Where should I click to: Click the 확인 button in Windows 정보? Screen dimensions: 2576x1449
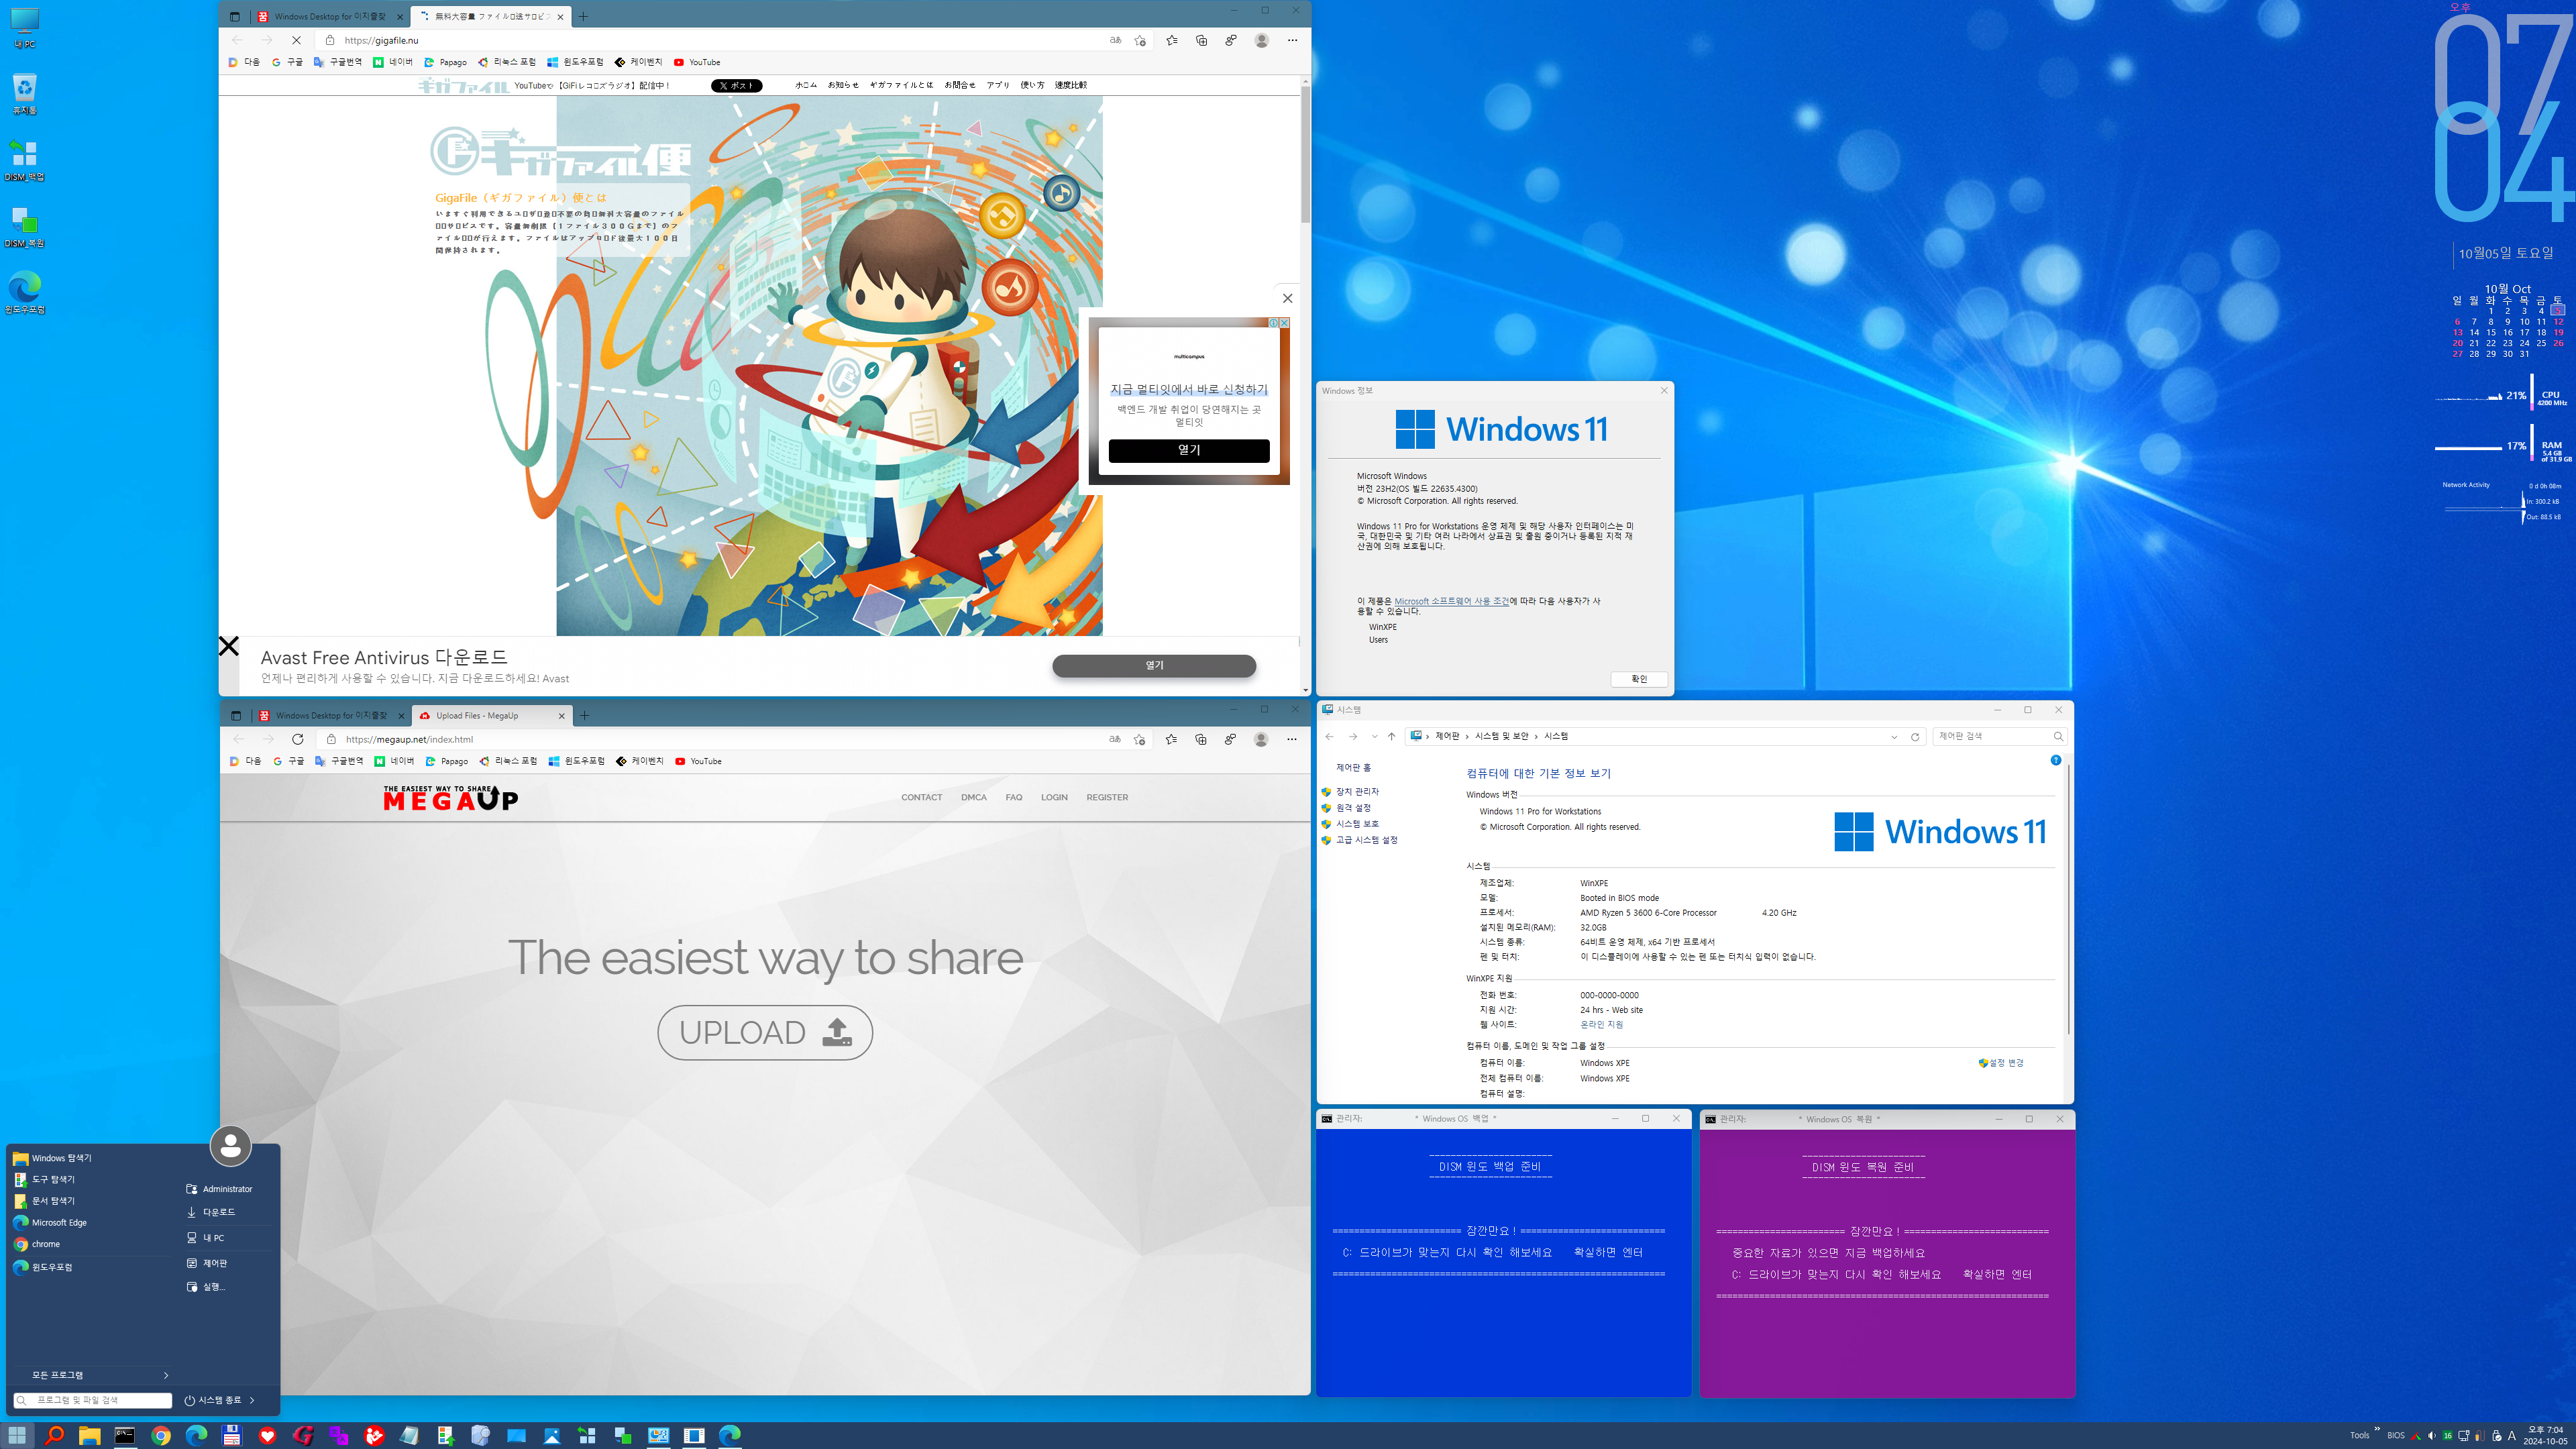coord(1639,679)
